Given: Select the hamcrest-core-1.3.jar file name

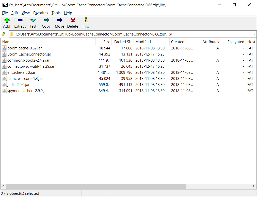Looking at the screenshot, I should click(25, 79).
